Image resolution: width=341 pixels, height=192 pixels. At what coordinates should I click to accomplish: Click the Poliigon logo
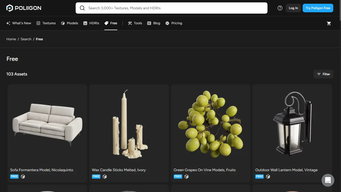[x=23, y=8]
